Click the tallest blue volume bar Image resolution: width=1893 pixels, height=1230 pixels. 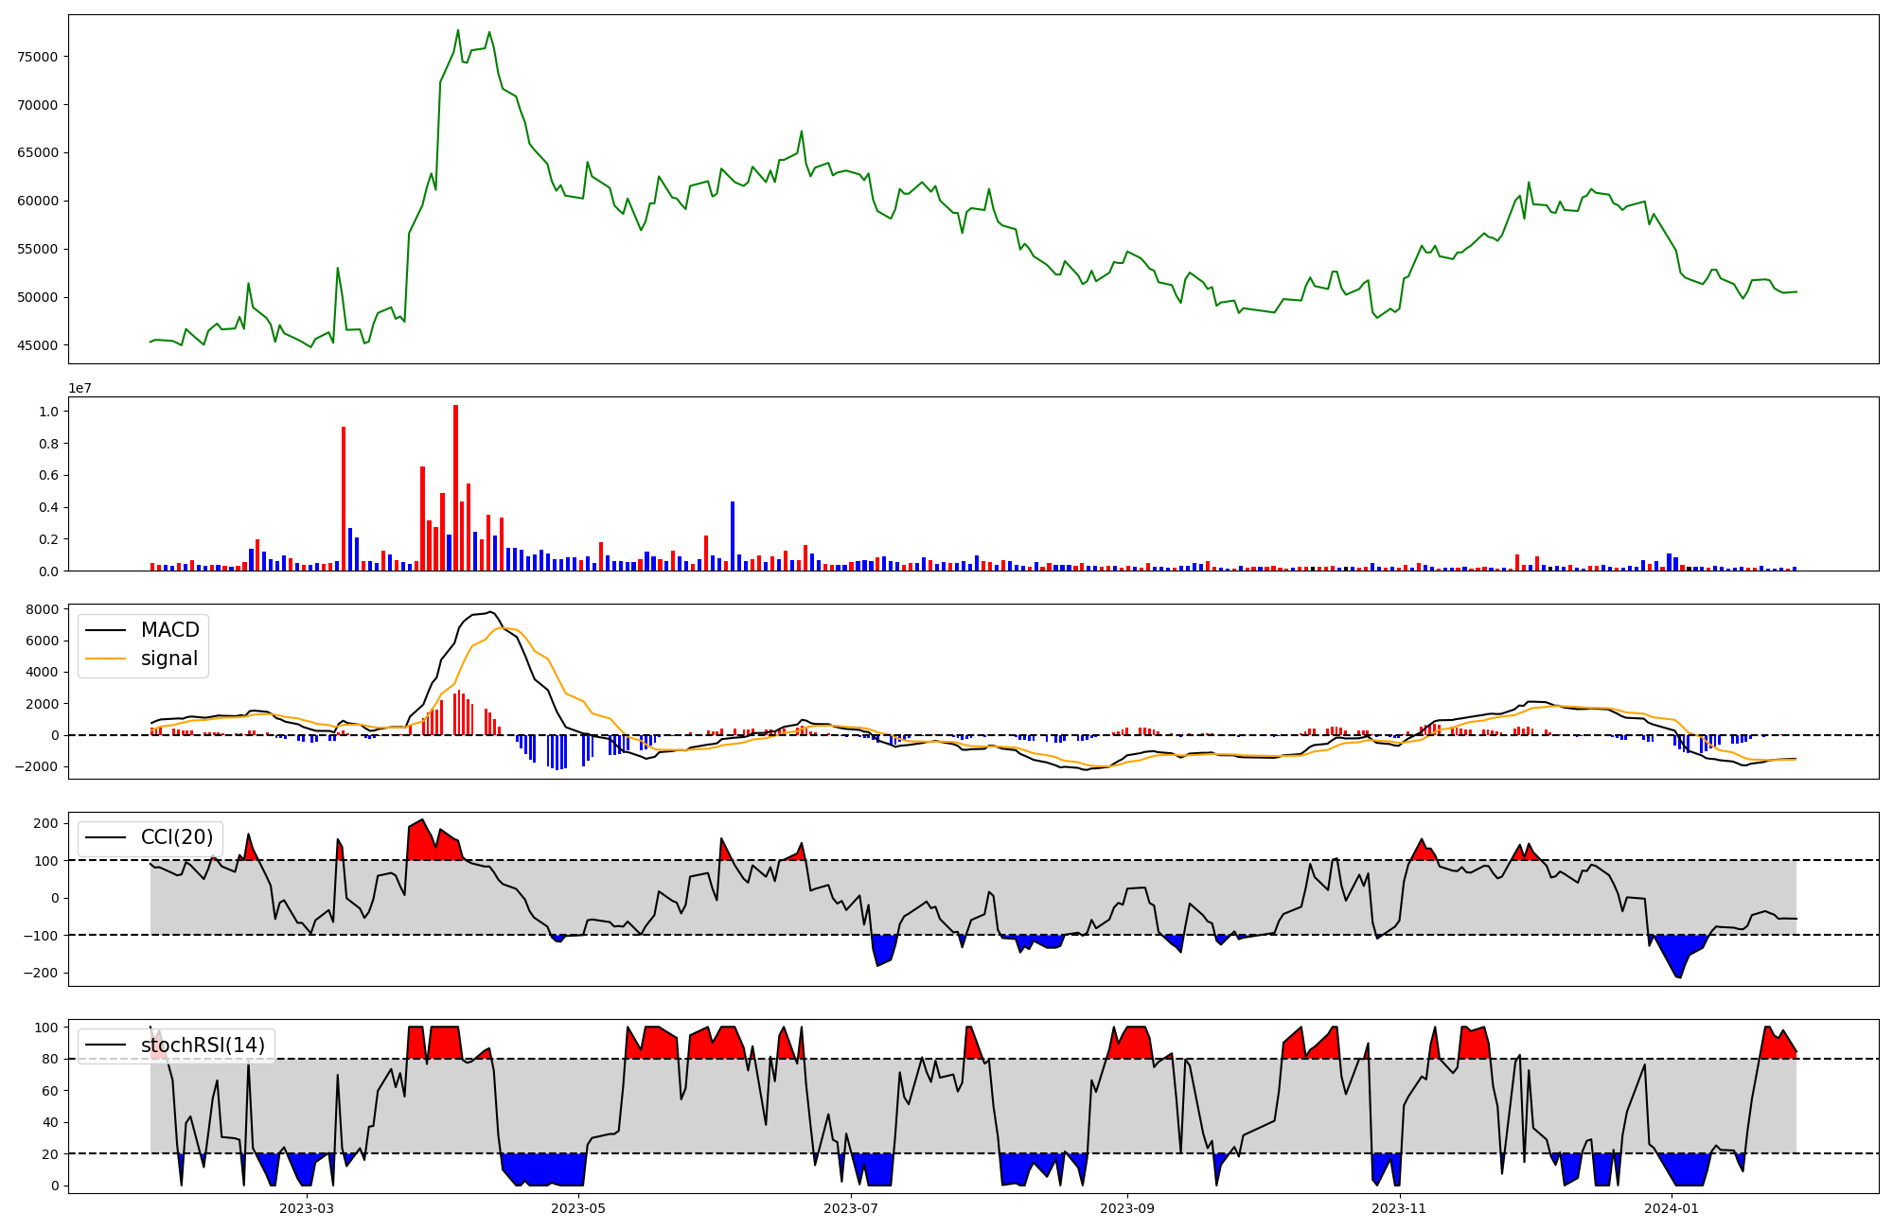(733, 536)
